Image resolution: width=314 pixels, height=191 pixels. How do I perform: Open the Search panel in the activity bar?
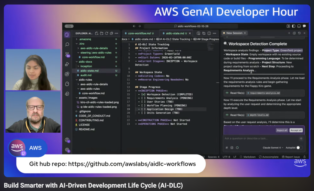pos(66,44)
